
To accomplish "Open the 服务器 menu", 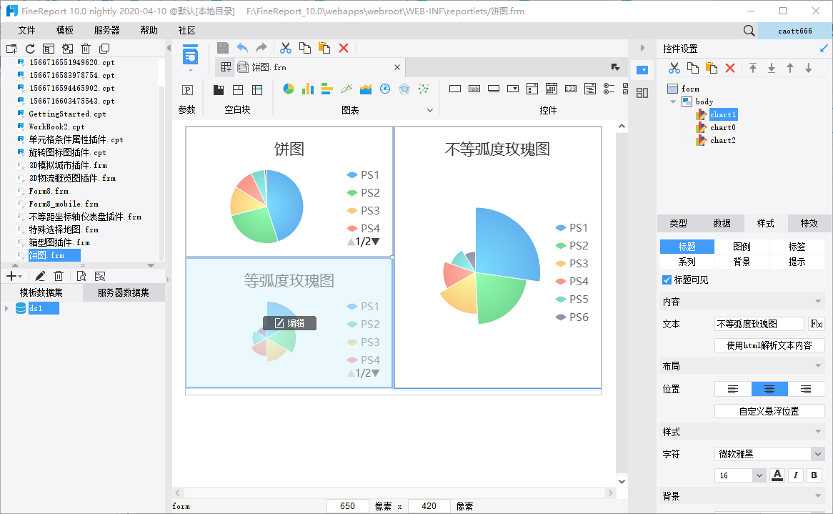I will pos(106,30).
